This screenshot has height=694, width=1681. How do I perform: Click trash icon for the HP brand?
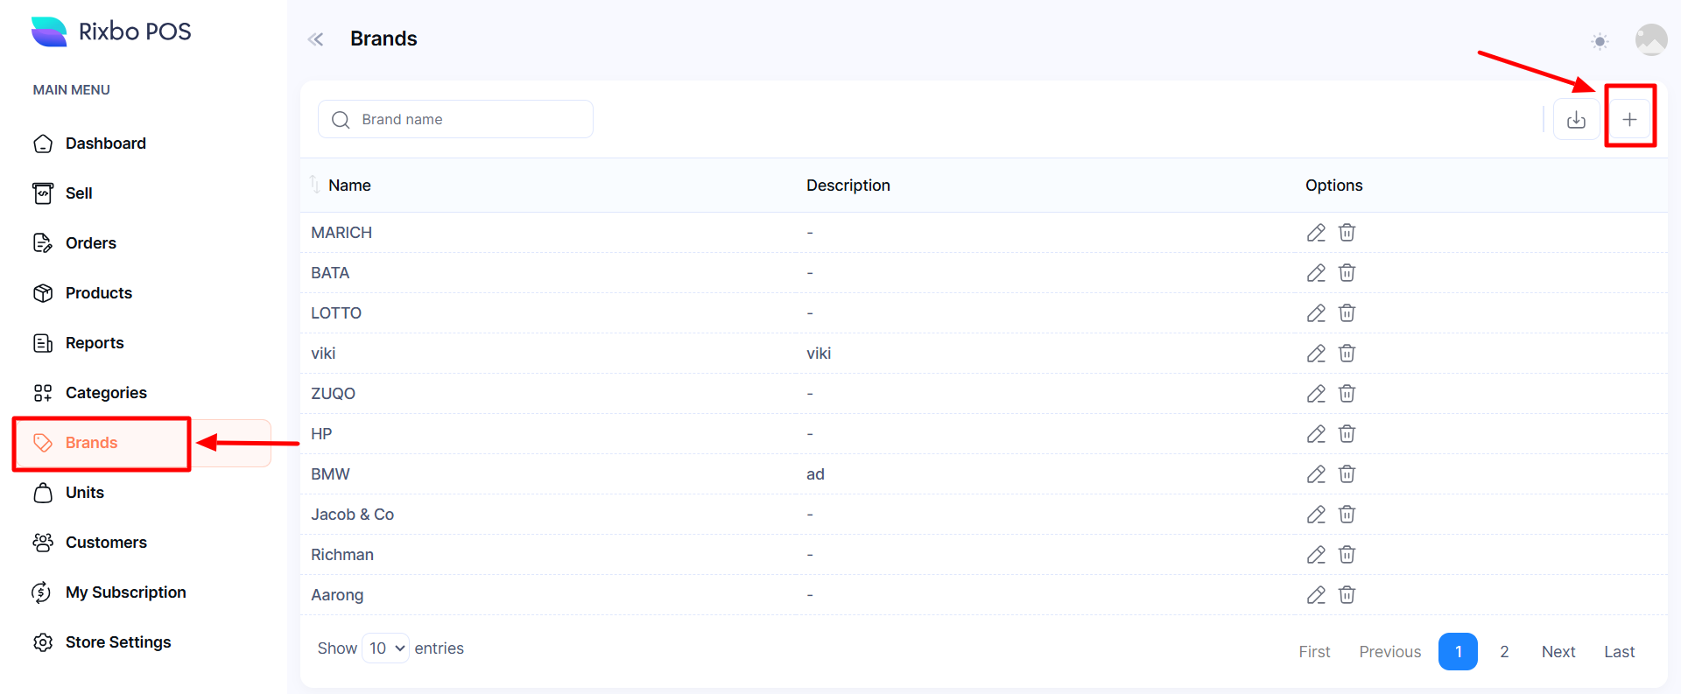(x=1347, y=434)
